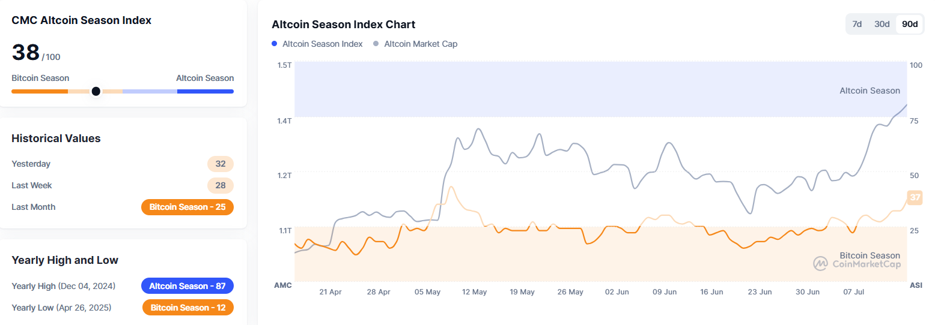Switch chart to 7d range
The width and height of the screenshot is (935, 325).
[857, 24]
